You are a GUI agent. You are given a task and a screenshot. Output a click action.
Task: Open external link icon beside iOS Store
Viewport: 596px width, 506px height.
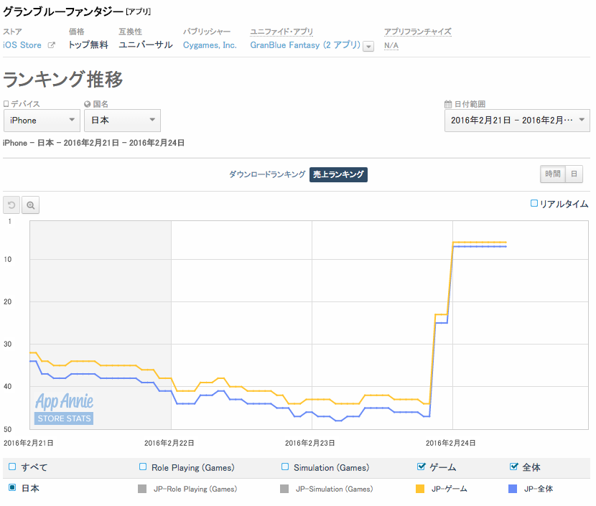coord(51,45)
